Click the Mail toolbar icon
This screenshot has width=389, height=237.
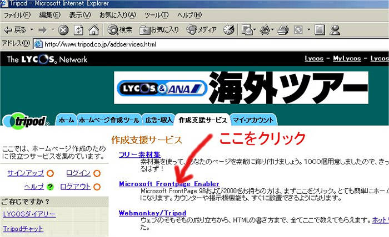click(247, 30)
